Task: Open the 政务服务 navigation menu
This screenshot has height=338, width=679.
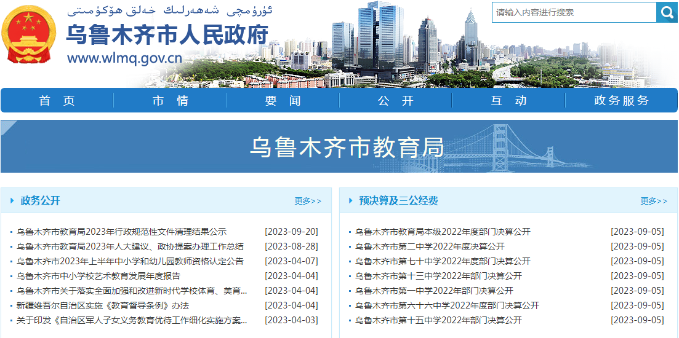Action: coord(621,100)
